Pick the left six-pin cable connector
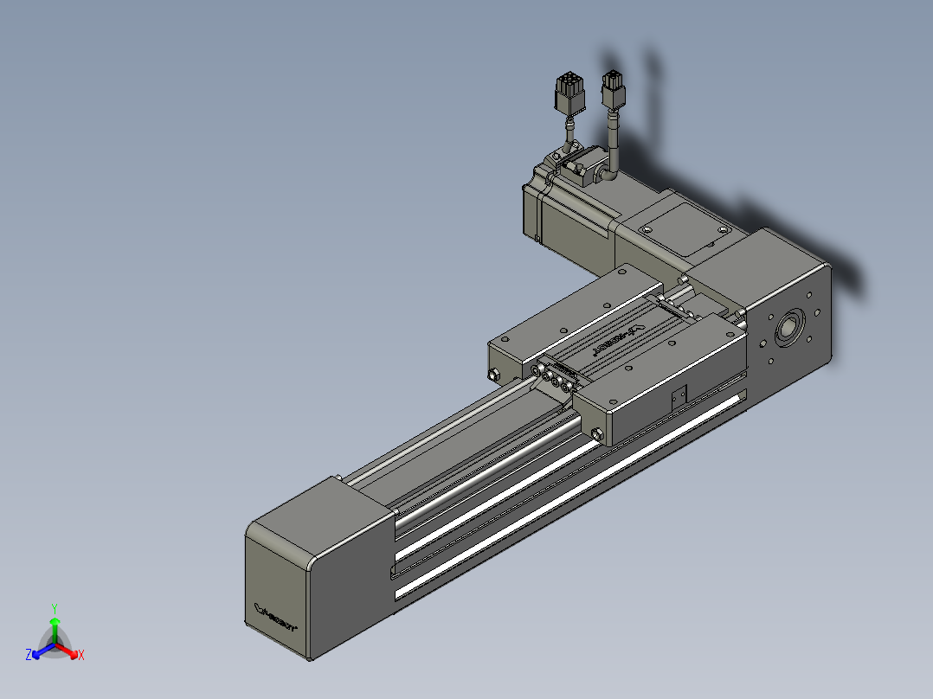The height and width of the screenshot is (699, 933). point(569,93)
